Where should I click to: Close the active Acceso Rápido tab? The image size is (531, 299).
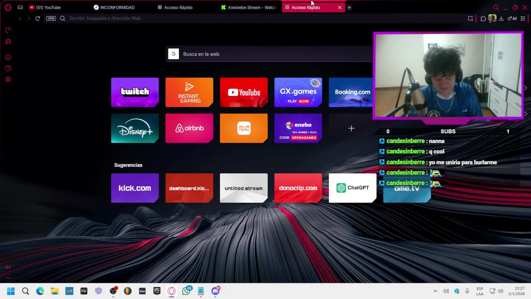[x=340, y=7]
